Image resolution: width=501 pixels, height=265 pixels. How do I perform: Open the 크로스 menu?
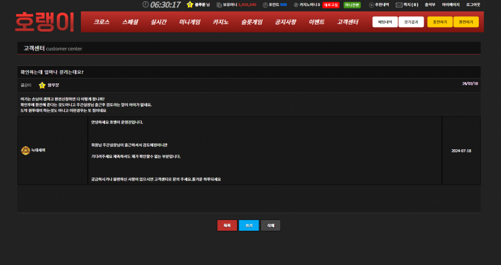coord(101,22)
